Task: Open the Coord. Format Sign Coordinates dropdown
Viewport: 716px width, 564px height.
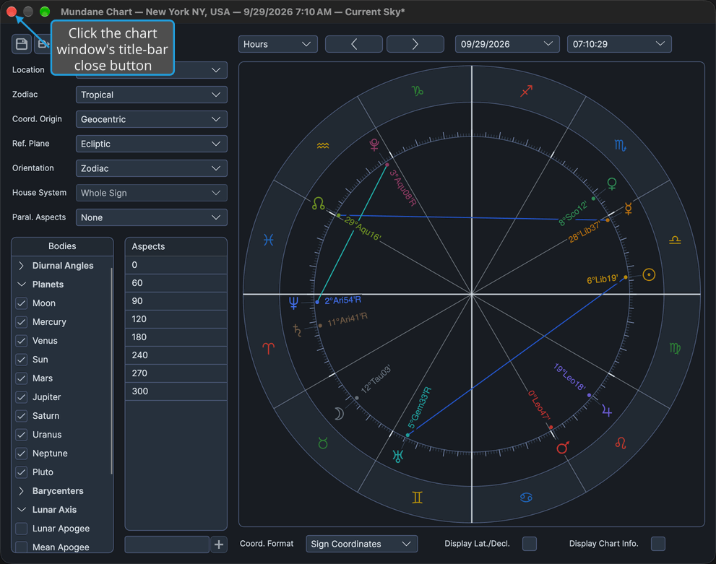Action: 361,544
